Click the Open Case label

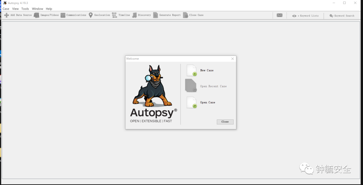pos(208,102)
